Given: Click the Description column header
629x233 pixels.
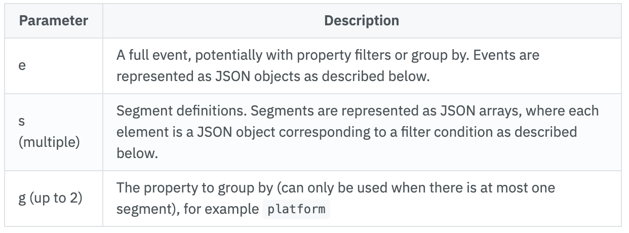Looking at the screenshot, I should (x=361, y=21).
